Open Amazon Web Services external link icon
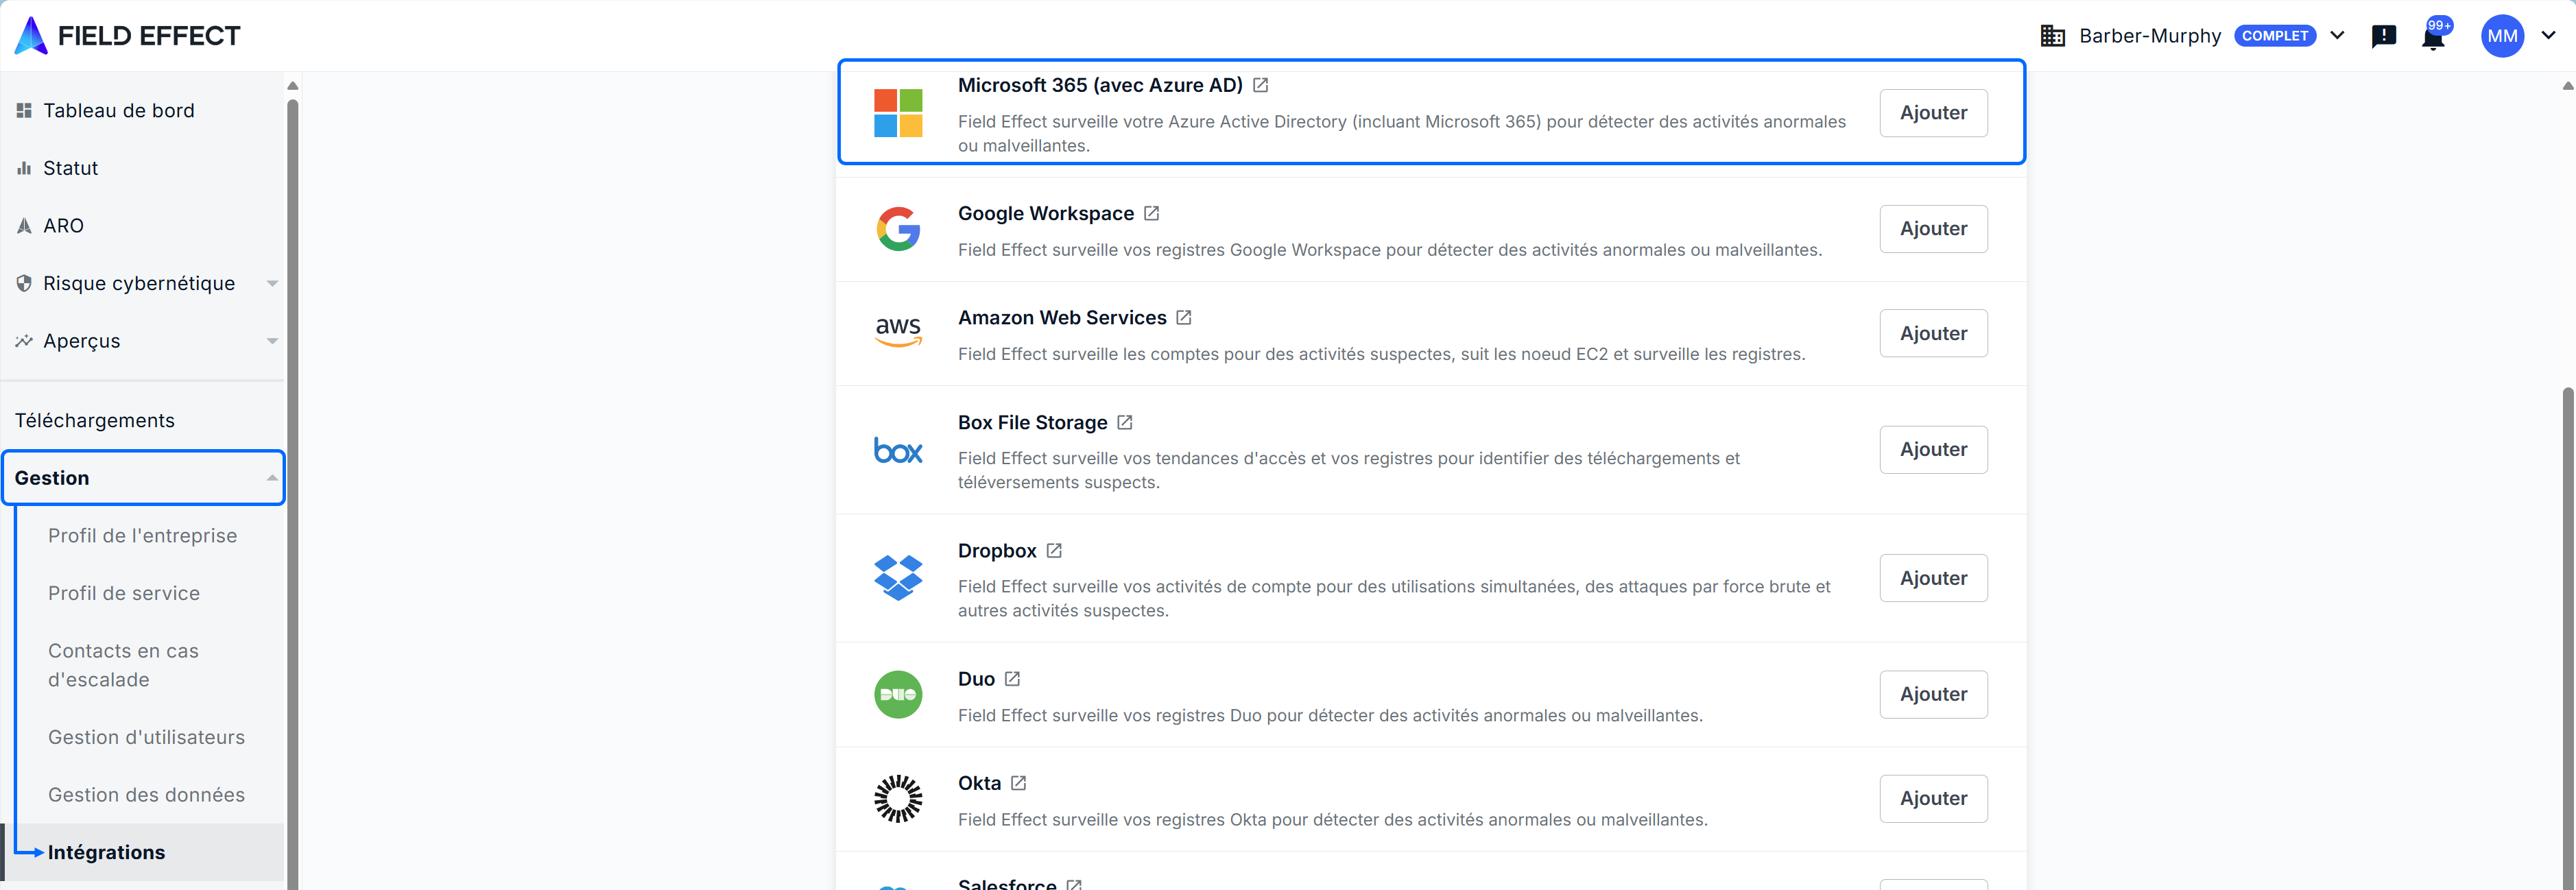 click(1183, 318)
